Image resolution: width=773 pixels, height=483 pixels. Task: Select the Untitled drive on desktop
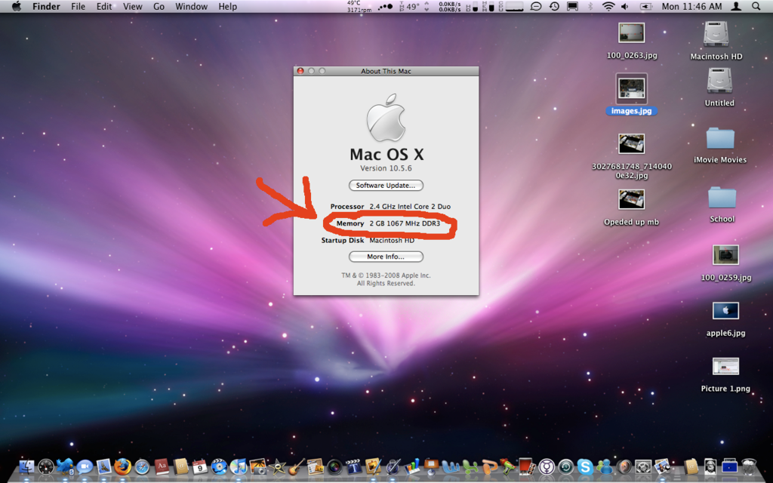point(719,88)
